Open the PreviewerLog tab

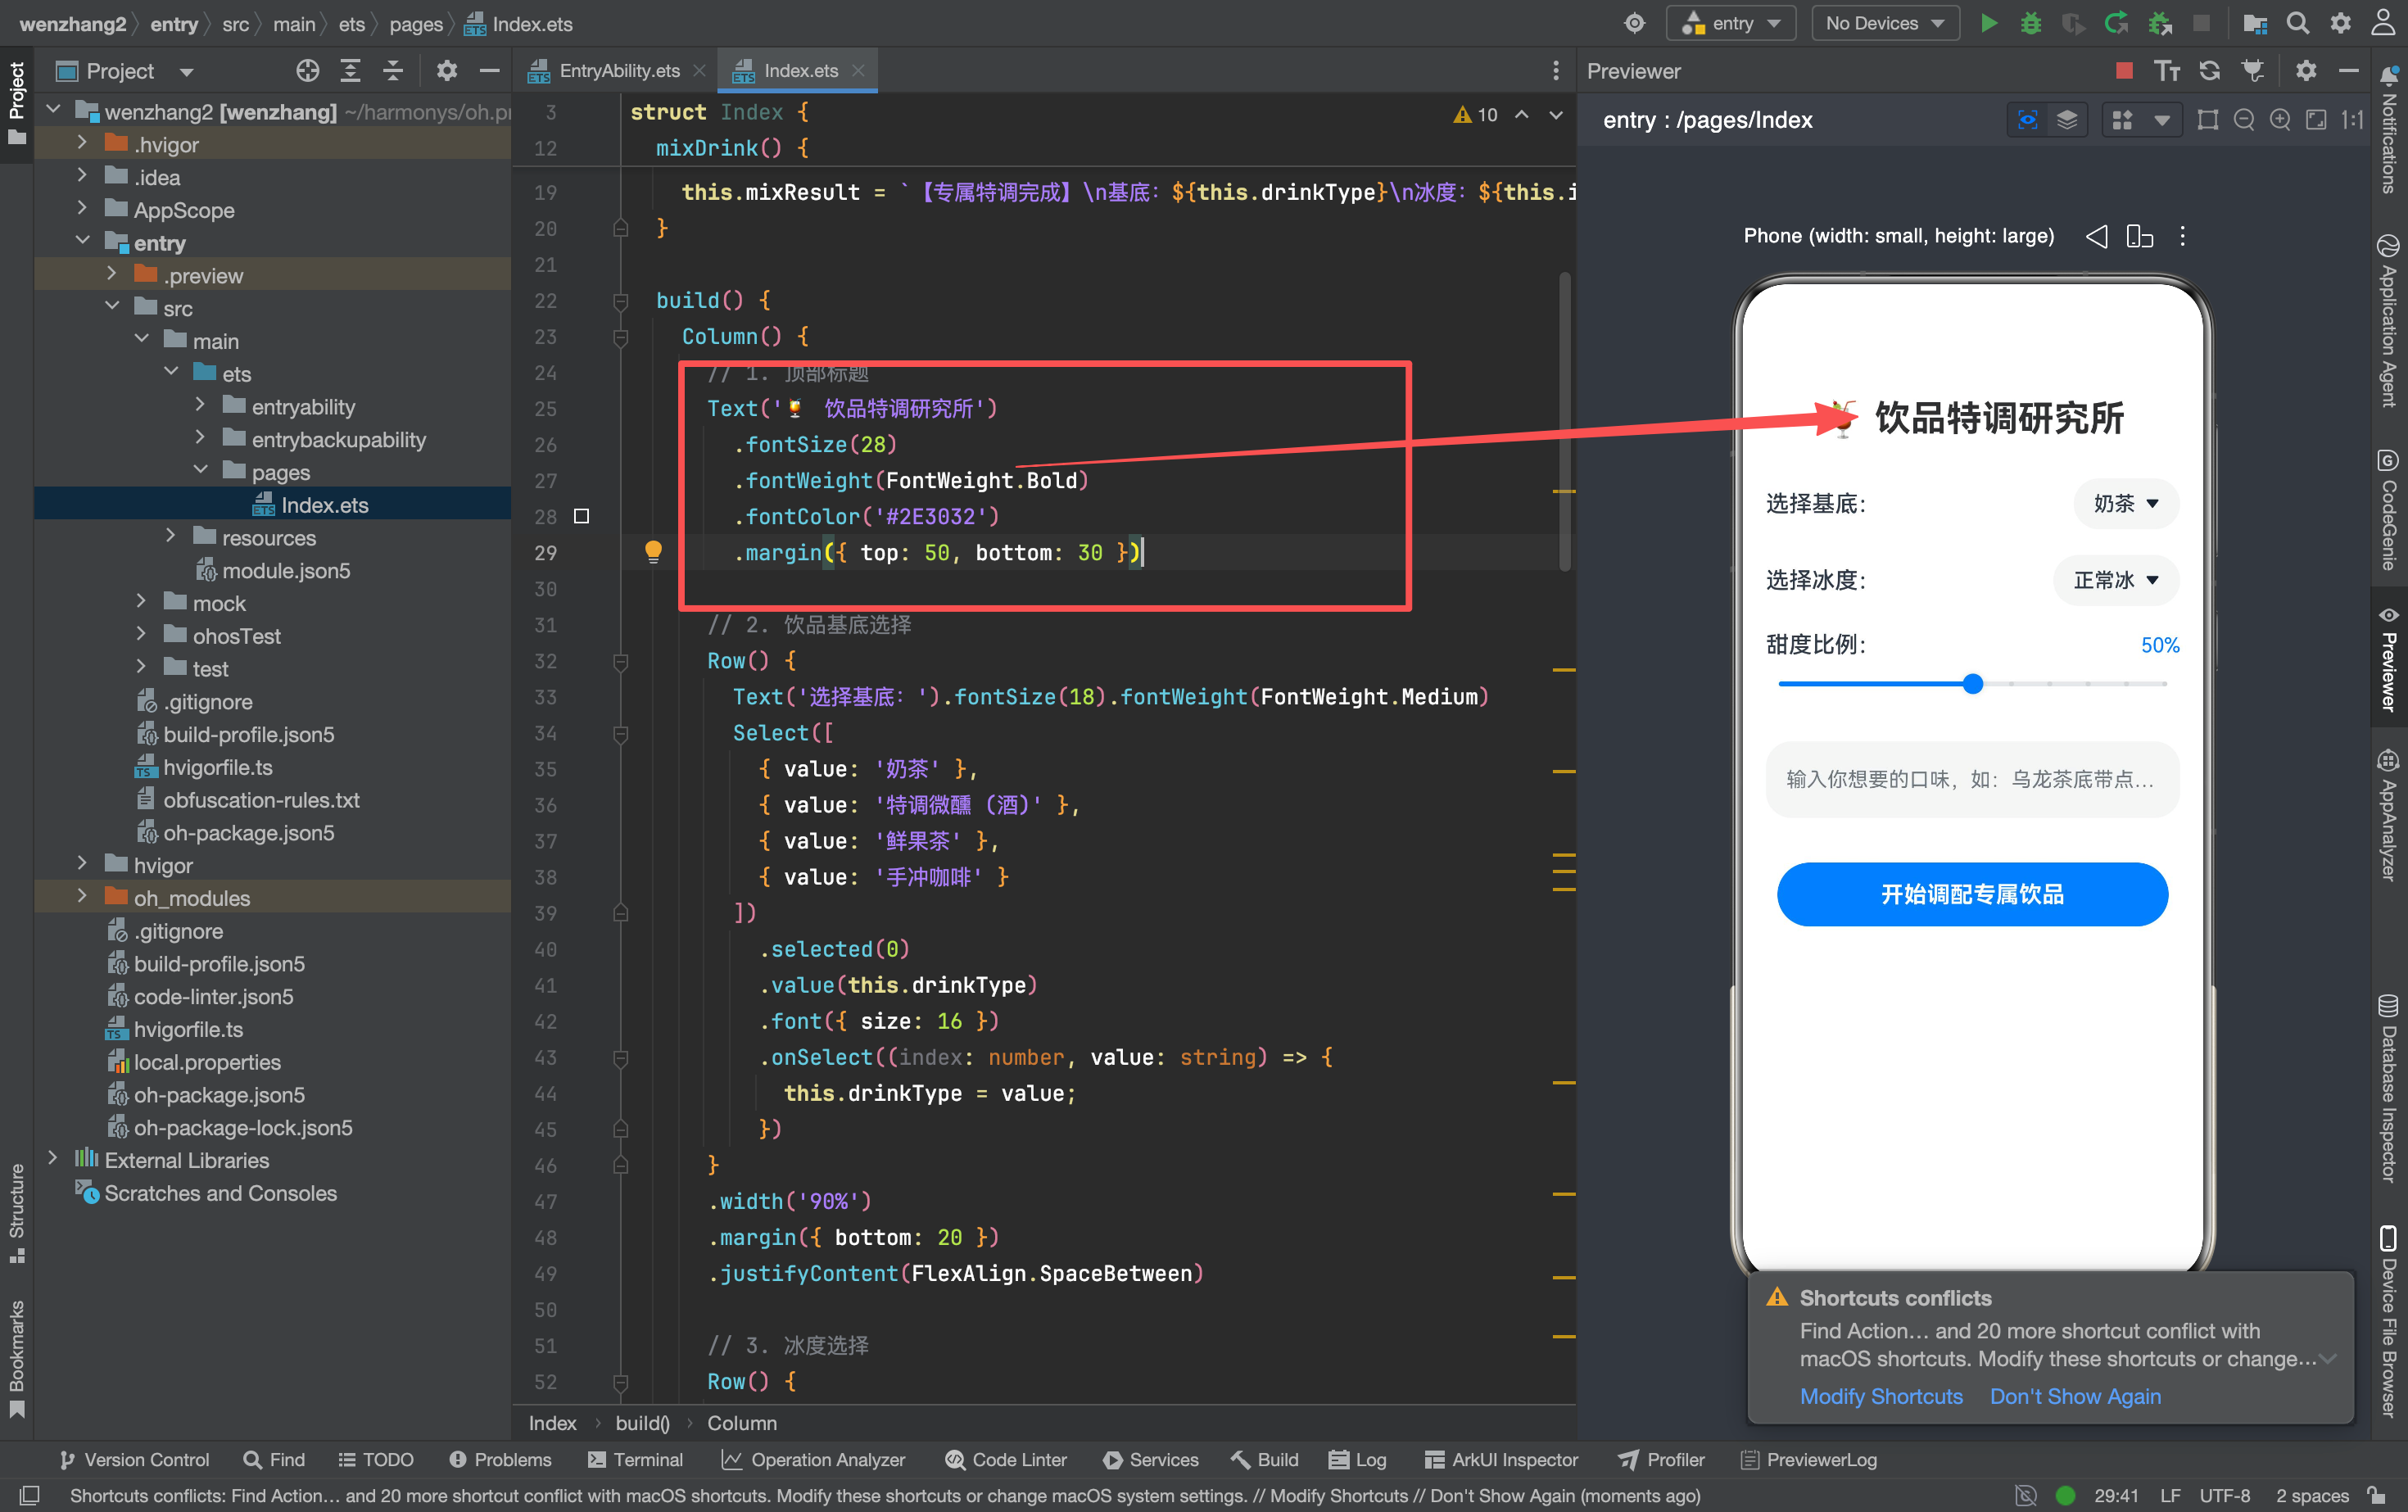(1809, 1459)
